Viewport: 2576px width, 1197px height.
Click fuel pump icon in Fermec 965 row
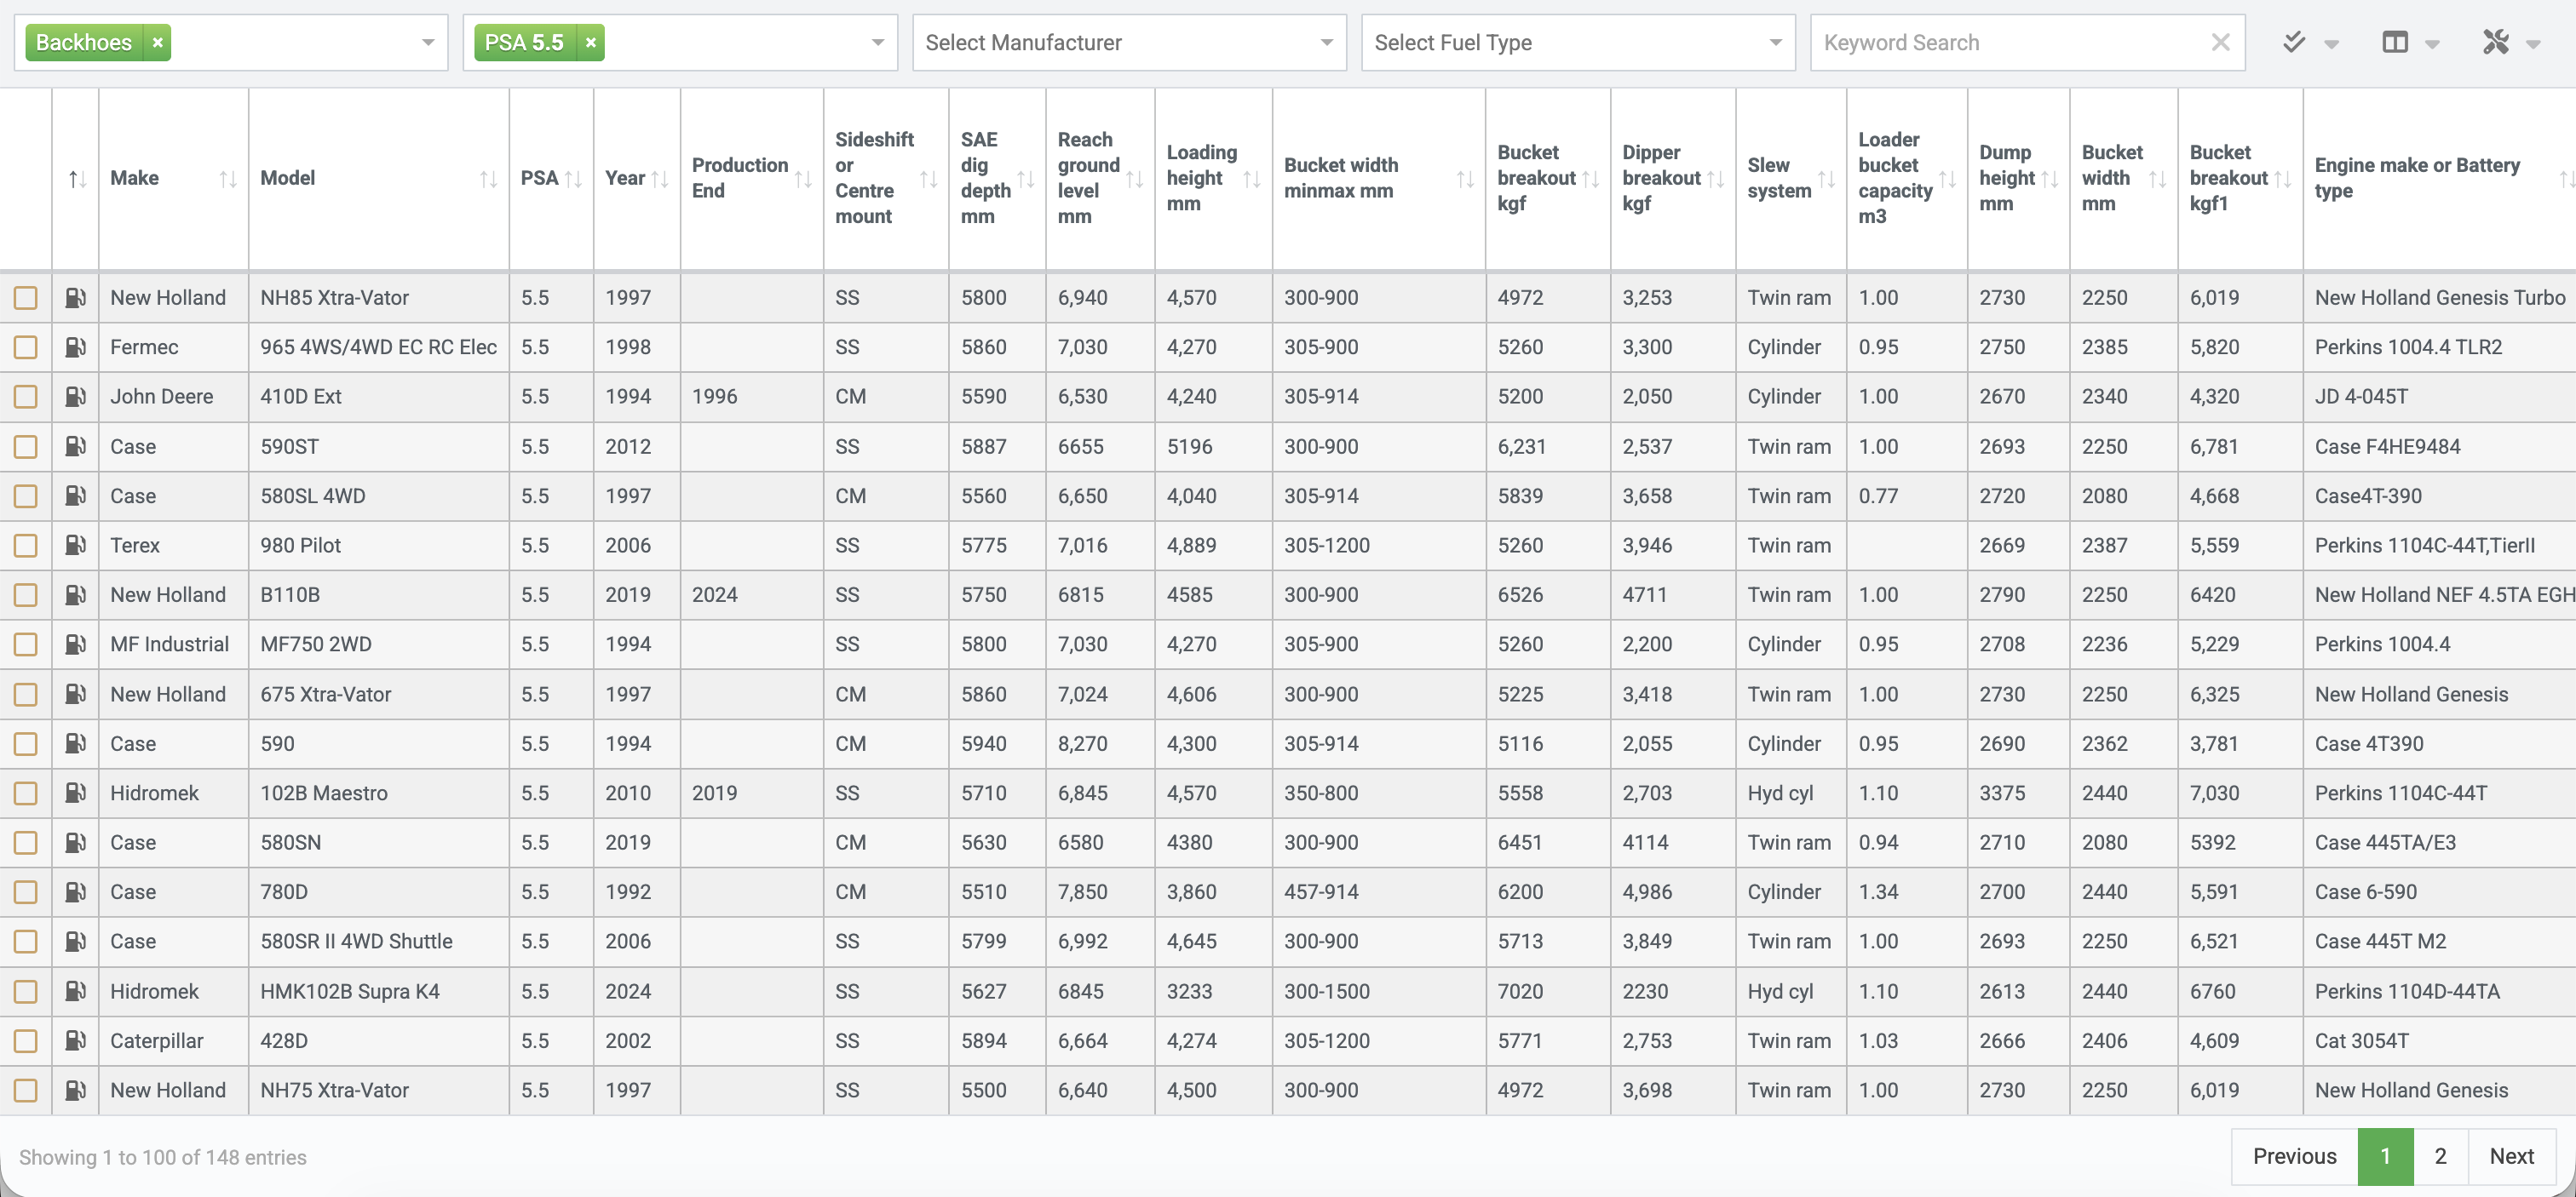(x=75, y=346)
